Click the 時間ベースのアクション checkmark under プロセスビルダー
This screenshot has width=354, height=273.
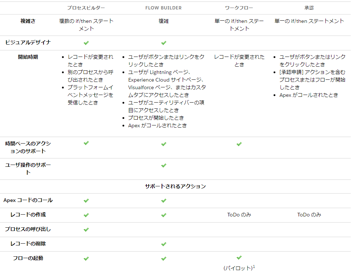coord(86,143)
